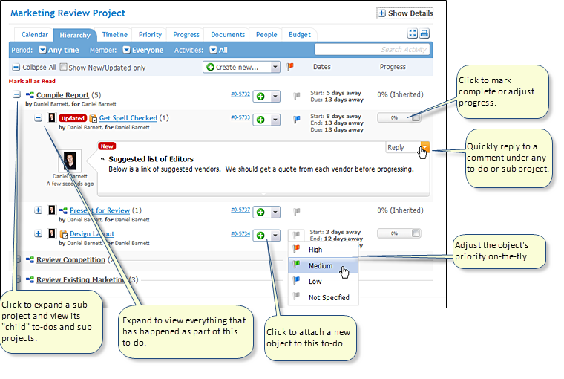Click green plus button for Design Layout
This screenshot has width=564, height=379.
point(260,236)
